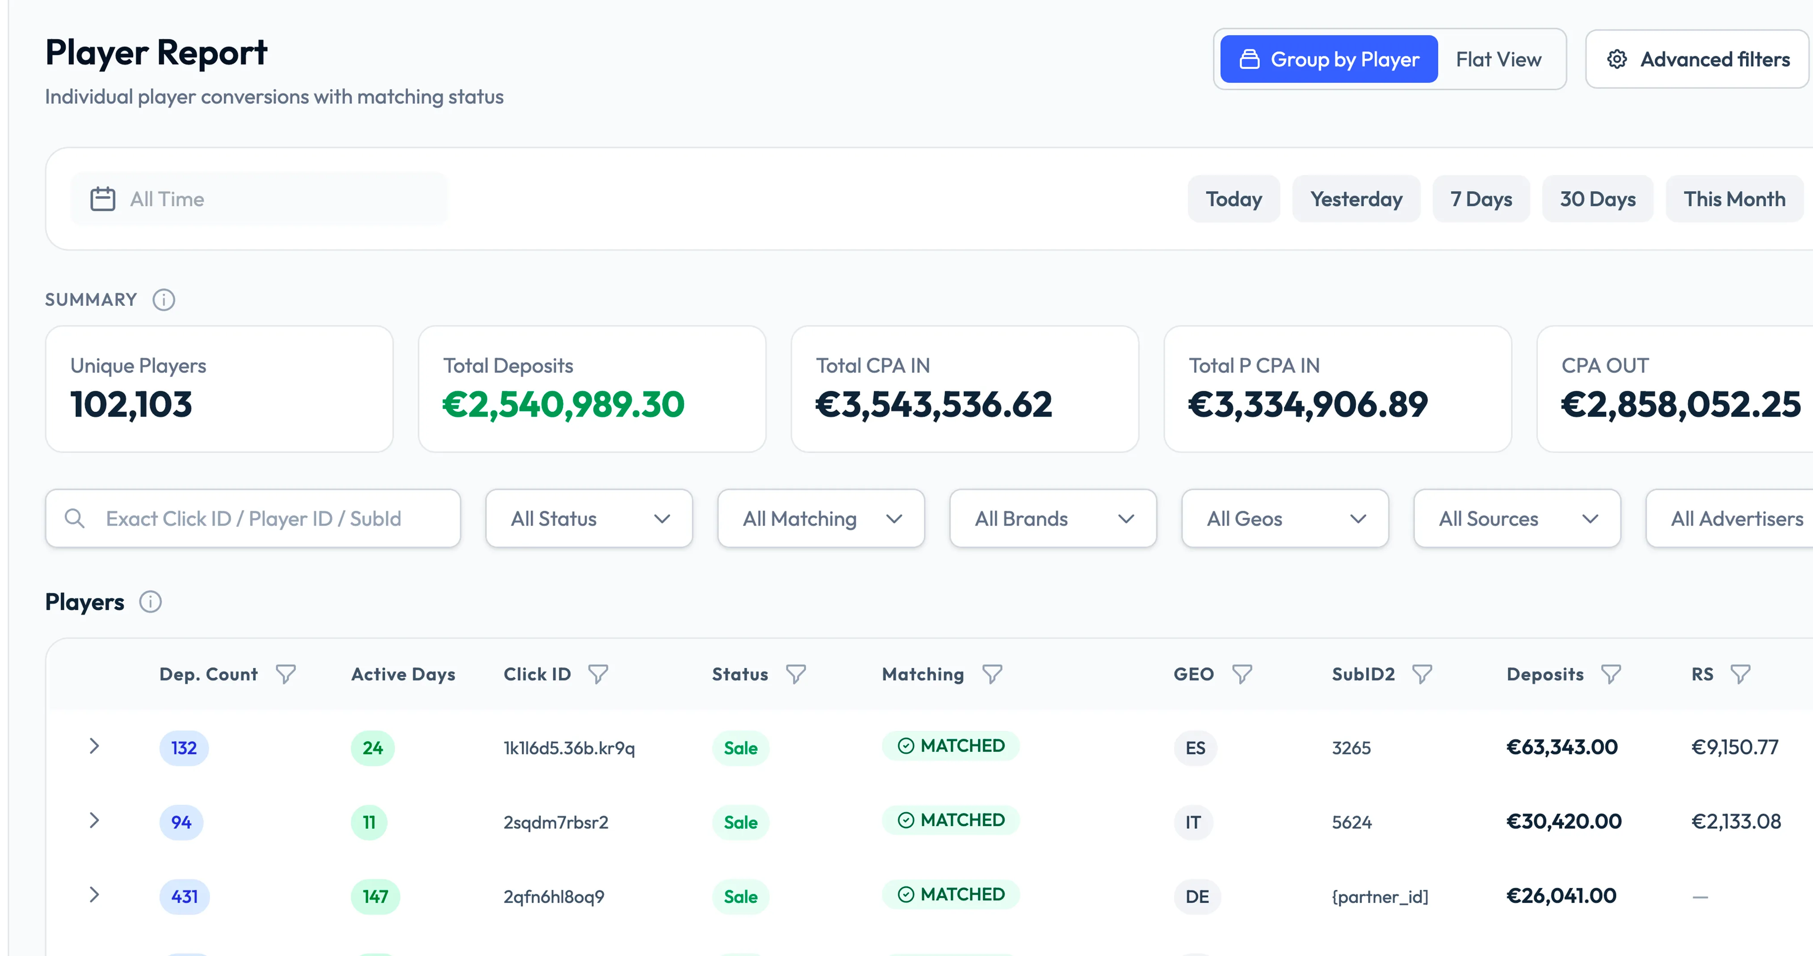
Task: Open the Matching column filter
Action: click(992, 674)
